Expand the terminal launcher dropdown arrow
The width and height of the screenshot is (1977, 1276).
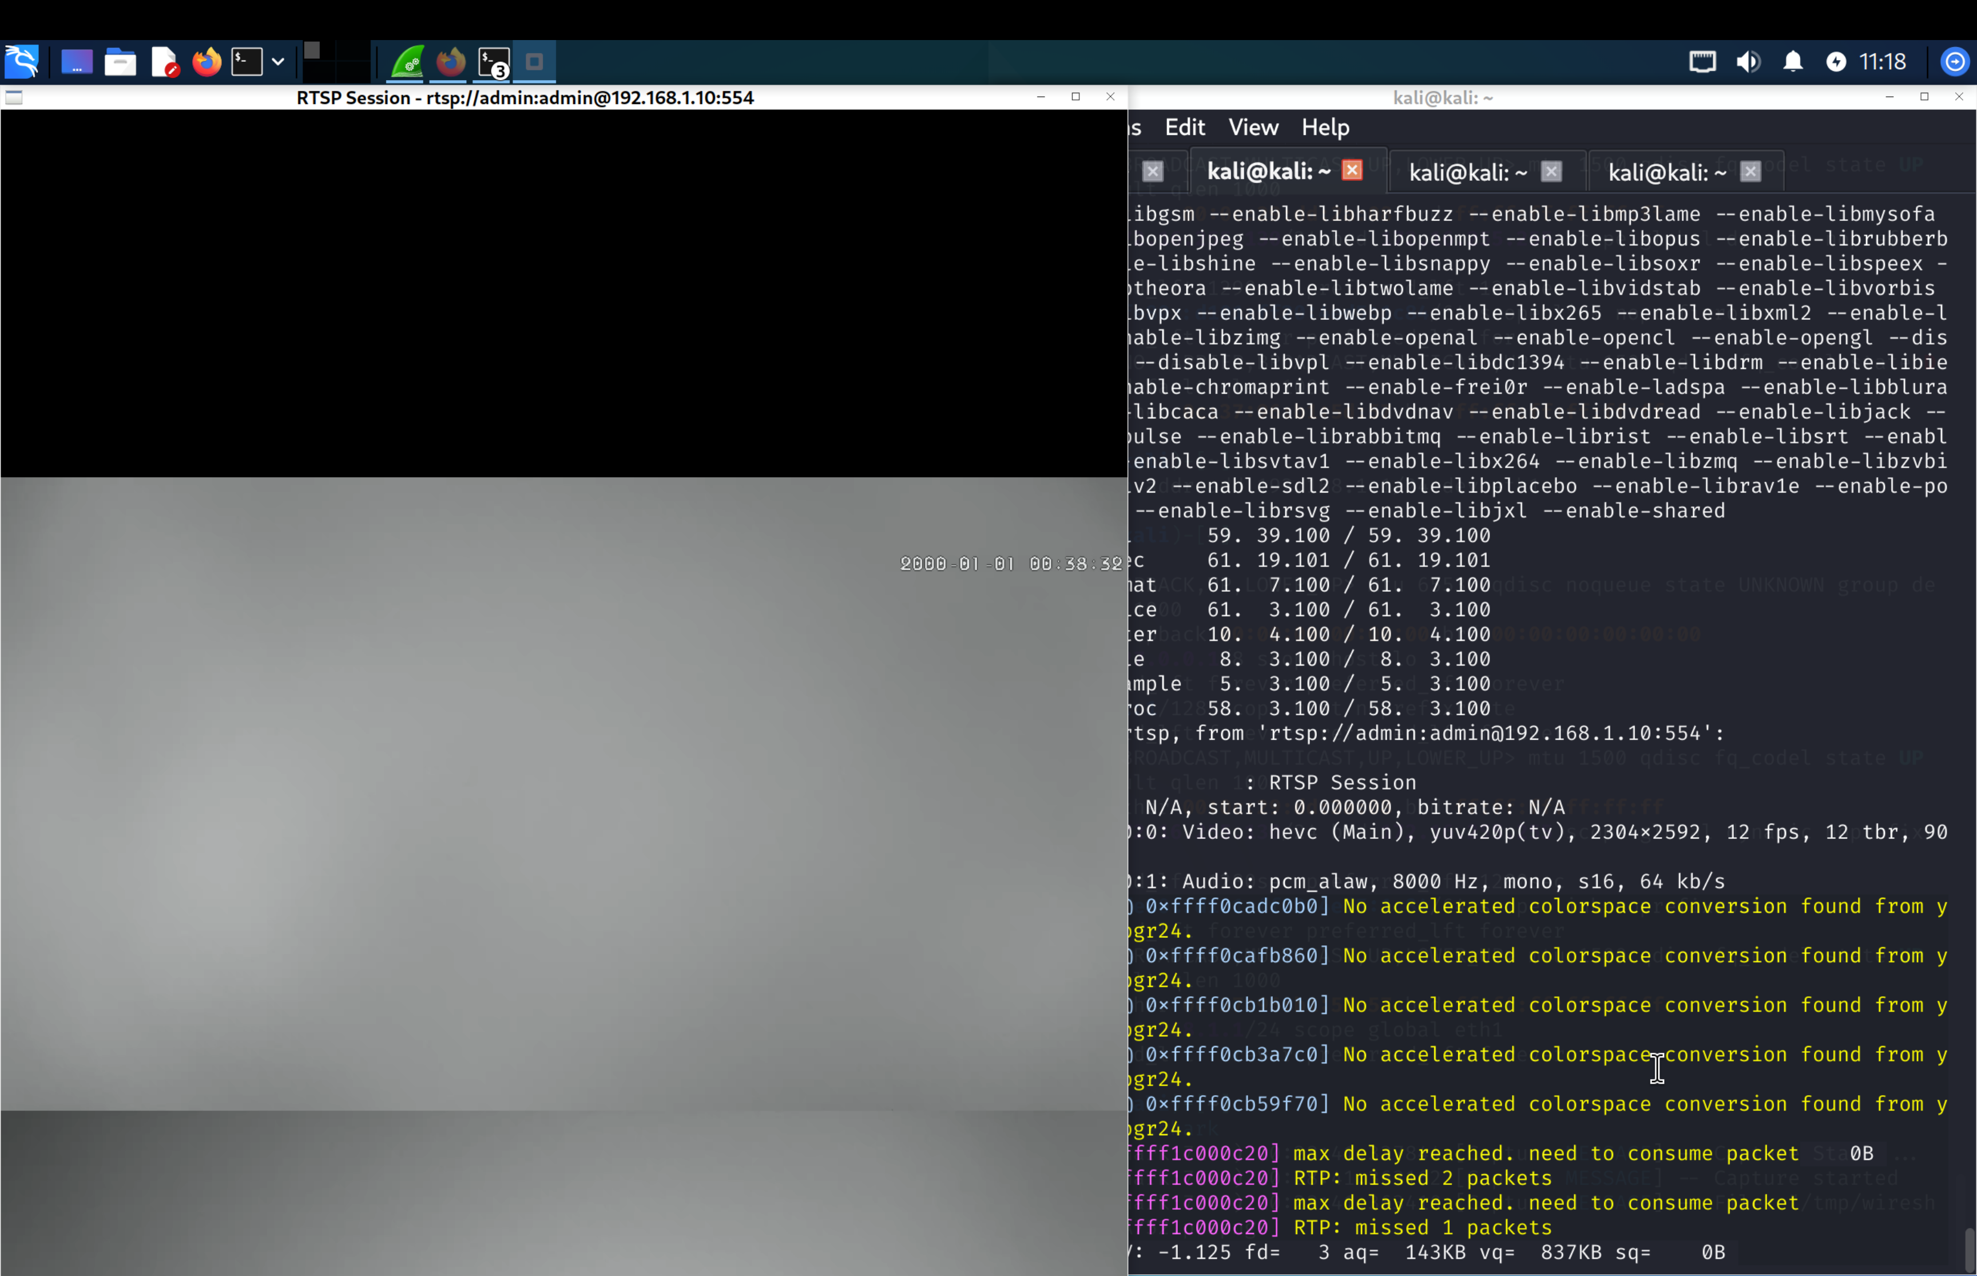point(278,62)
